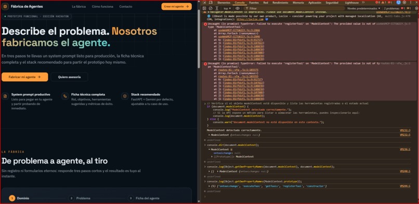Expand the empty [] array result
419x204 pixels.
tap(209, 171)
